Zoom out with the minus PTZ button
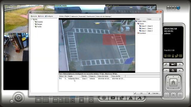This screenshot has height=107, width=191. [167, 70]
